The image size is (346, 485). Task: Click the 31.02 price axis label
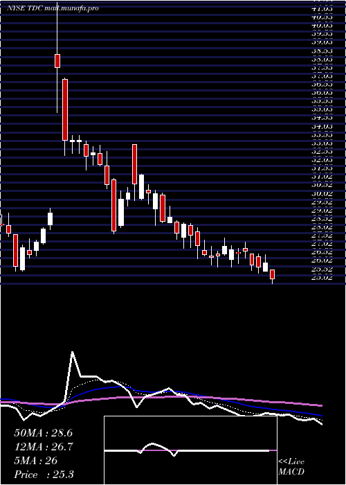pos(322,177)
